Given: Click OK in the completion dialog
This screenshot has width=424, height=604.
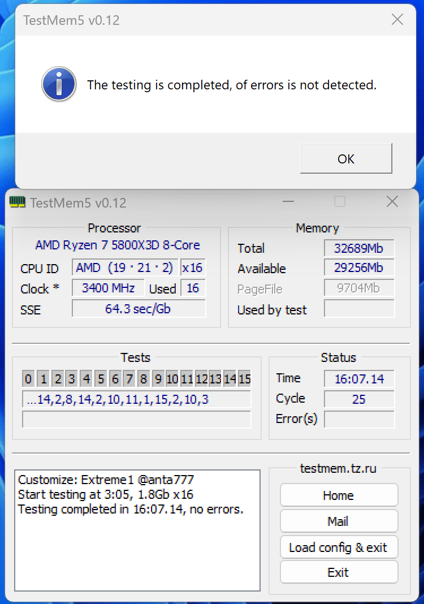Looking at the screenshot, I should click(x=346, y=158).
